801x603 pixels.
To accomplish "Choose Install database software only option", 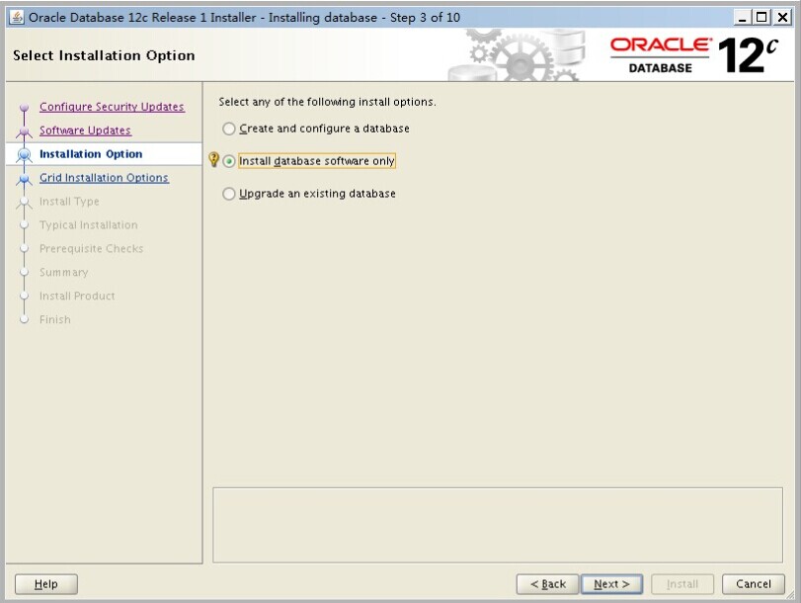I will click(230, 161).
